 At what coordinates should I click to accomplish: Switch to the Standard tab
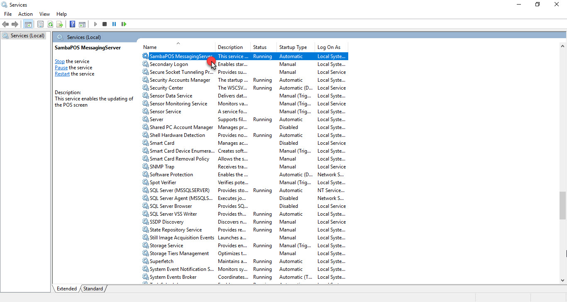click(93, 289)
